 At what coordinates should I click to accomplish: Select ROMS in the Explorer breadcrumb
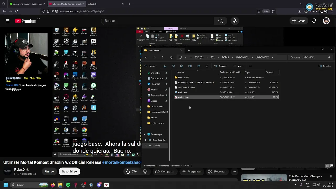225,57
